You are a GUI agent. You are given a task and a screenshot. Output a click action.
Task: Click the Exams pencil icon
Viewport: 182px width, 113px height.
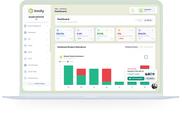pyautogui.click(x=25, y=59)
